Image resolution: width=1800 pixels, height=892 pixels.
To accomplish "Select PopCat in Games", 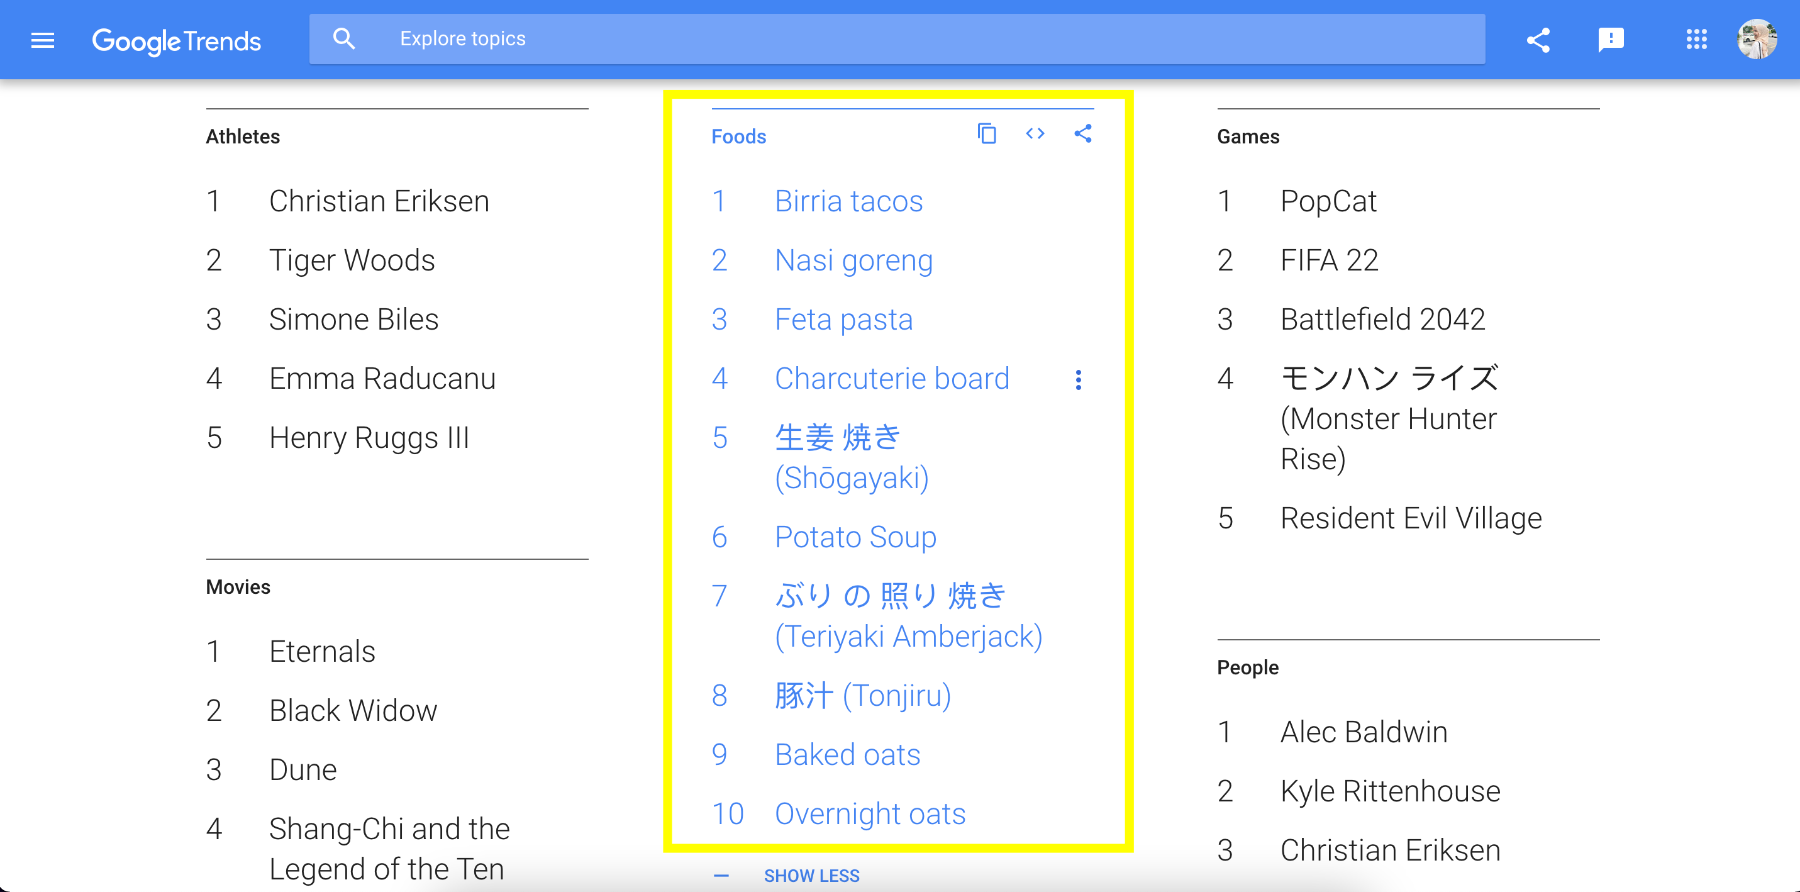I will [1328, 201].
